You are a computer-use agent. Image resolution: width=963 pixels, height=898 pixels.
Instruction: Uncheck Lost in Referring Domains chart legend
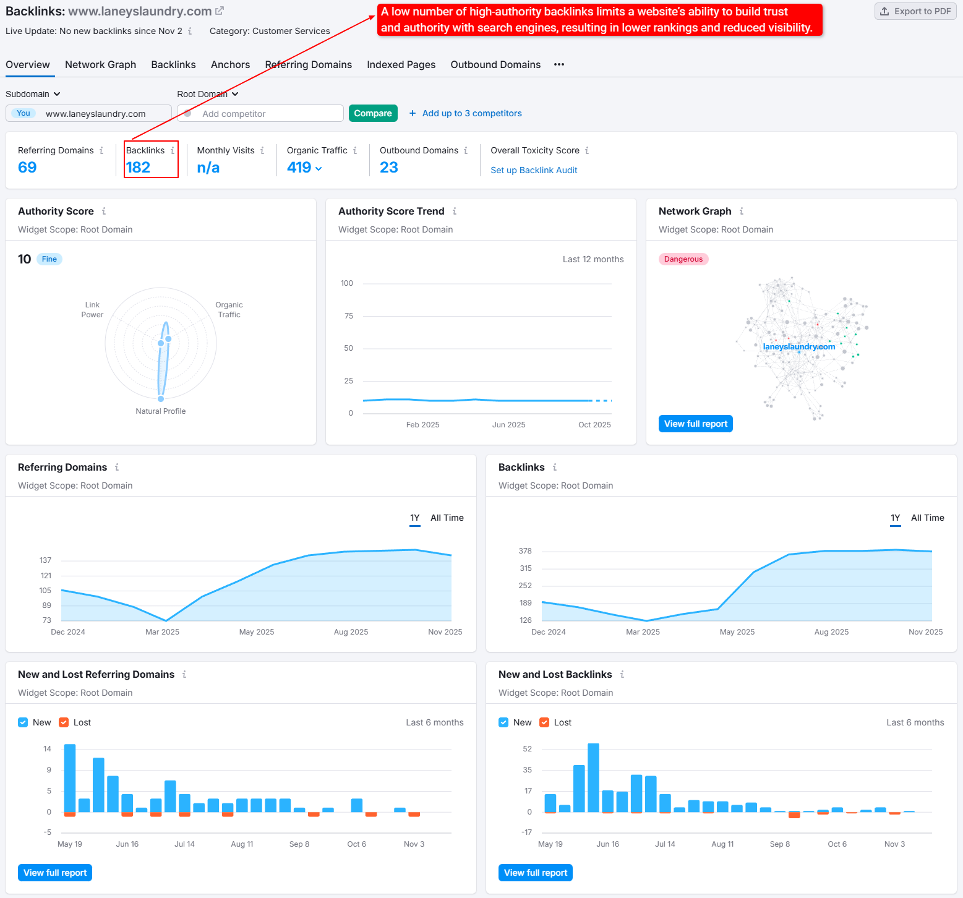pos(64,722)
